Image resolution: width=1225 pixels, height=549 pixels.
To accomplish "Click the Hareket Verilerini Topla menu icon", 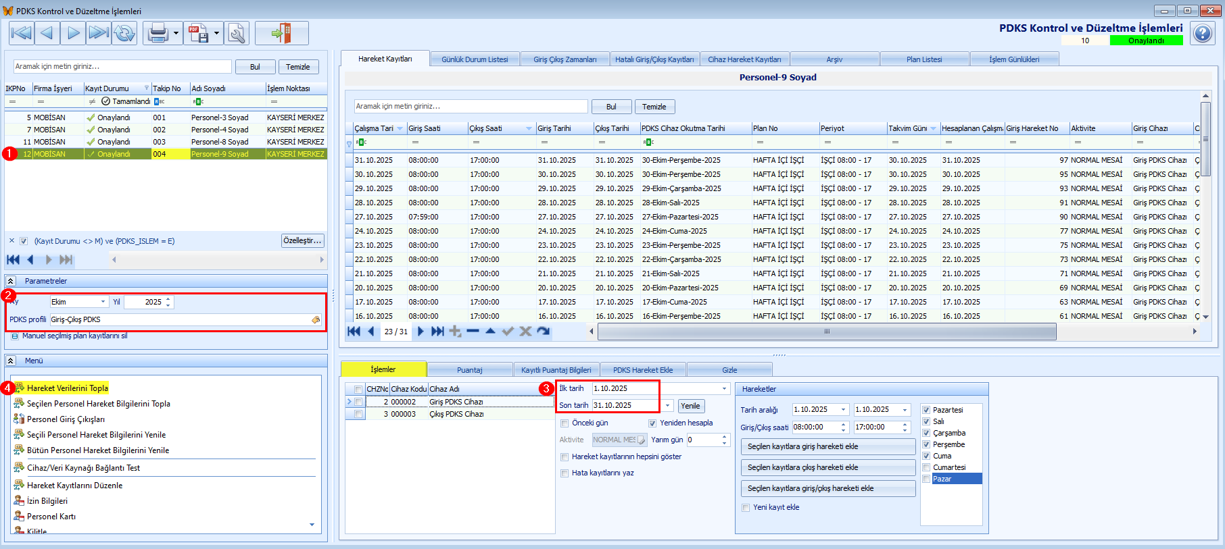I will pyautogui.click(x=19, y=388).
